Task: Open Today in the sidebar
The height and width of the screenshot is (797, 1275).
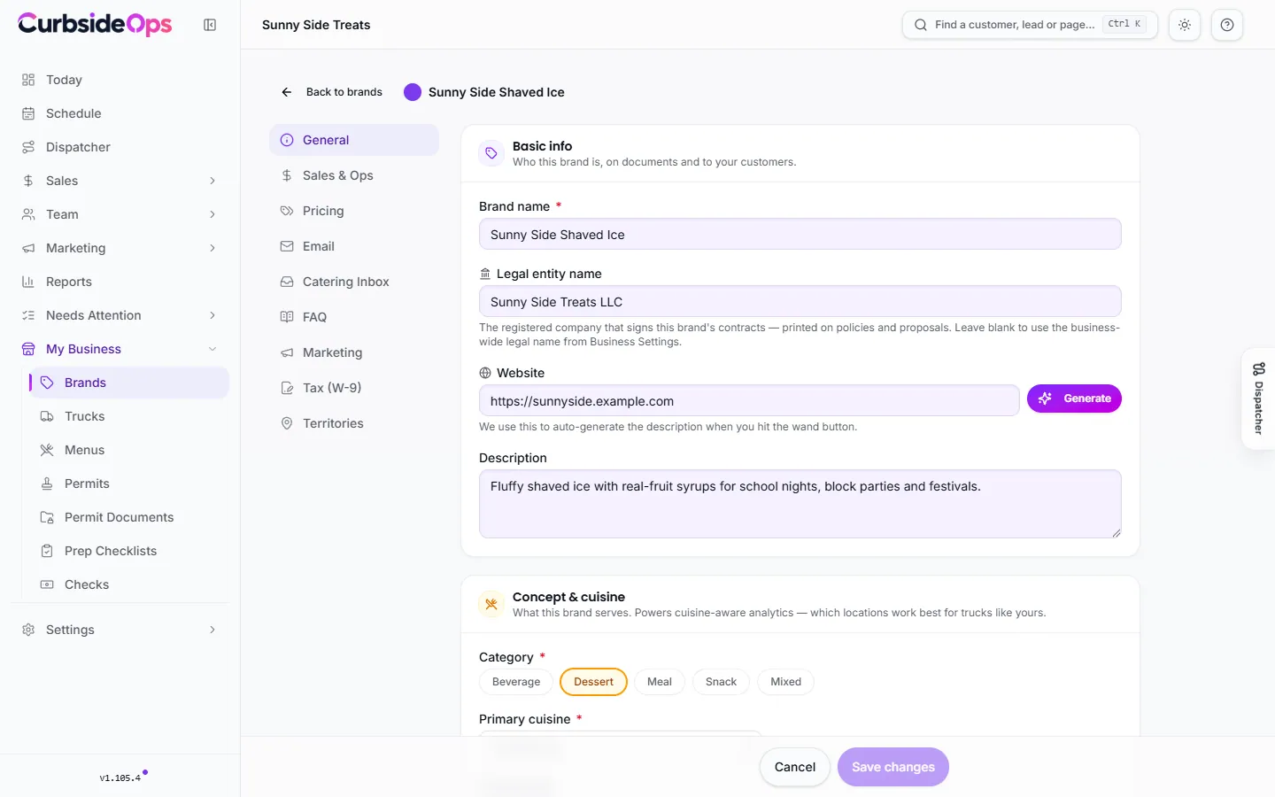Action: click(x=120, y=80)
